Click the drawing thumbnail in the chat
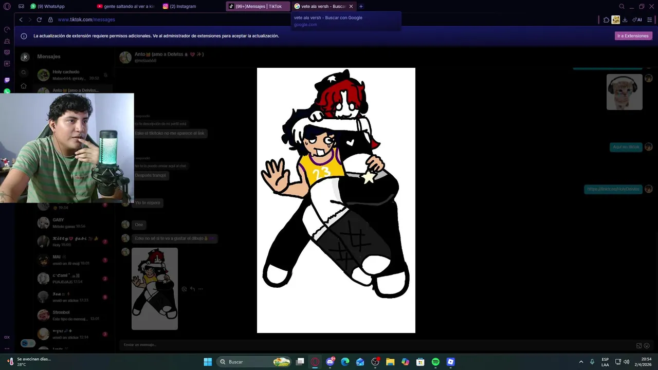 pos(155,289)
